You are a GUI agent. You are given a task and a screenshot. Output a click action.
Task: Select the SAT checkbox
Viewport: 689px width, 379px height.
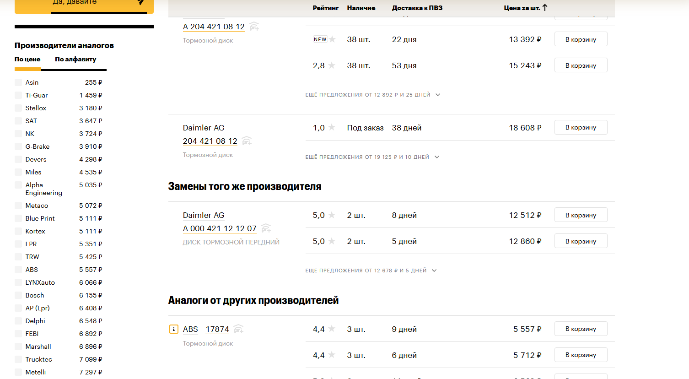pos(18,121)
